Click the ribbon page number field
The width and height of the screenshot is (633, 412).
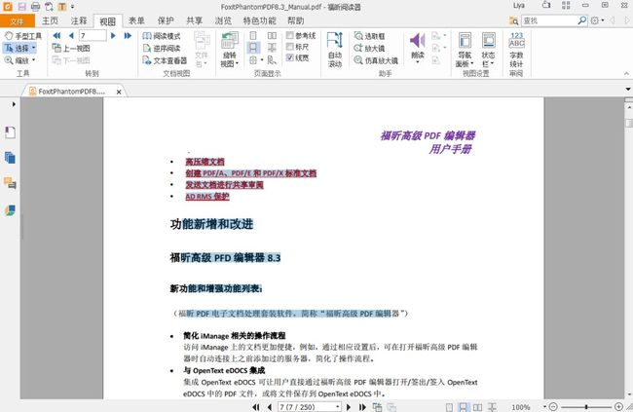coord(93,36)
